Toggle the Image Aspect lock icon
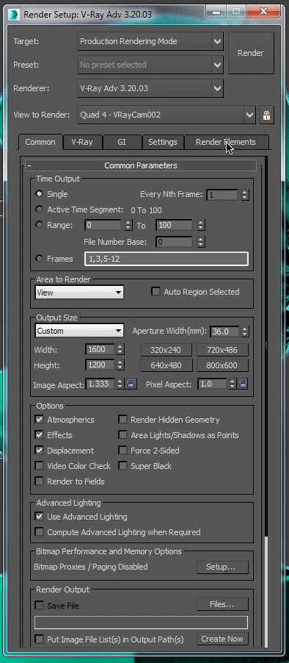 tap(131, 384)
